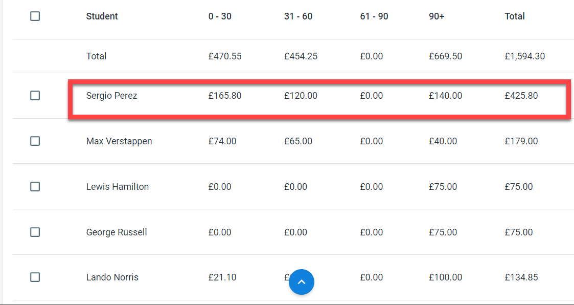
Task: Select Max Verstappen's row checkbox
Action: (35, 141)
